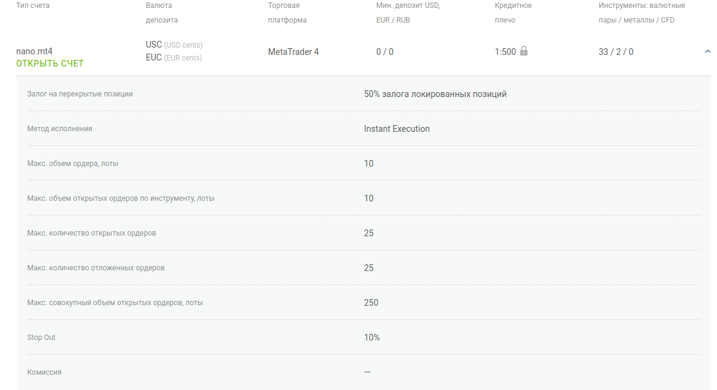This screenshot has height=390, width=717.
Task: Click the Метод исполнения row label
Action: tap(60, 129)
